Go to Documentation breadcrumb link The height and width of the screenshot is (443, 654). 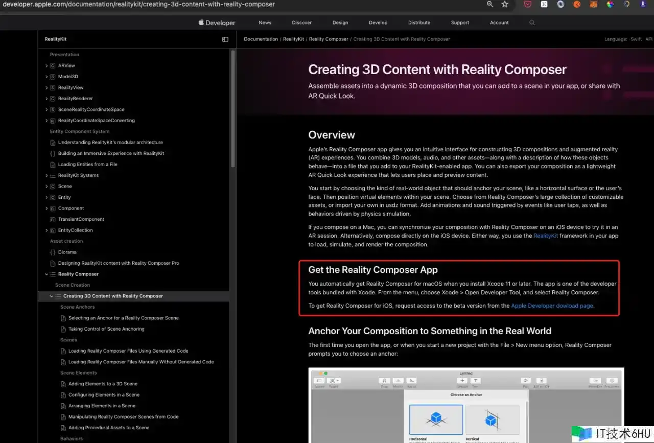click(261, 39)
